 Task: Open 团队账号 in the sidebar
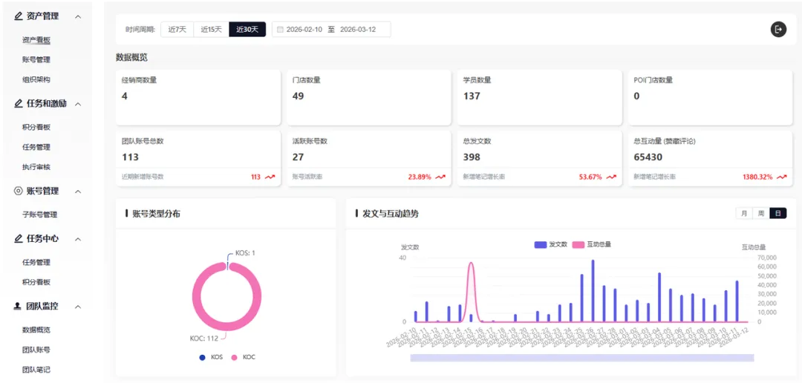click(36, 350)
